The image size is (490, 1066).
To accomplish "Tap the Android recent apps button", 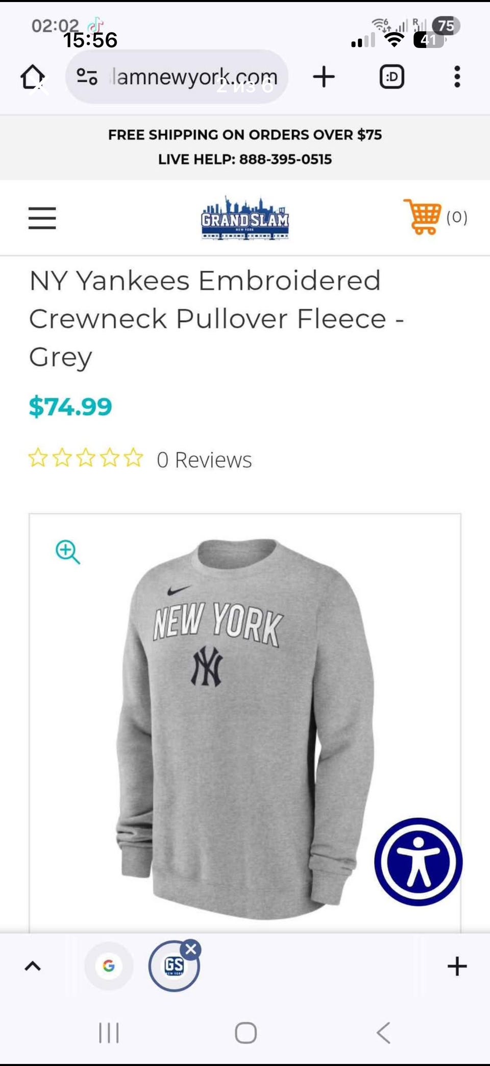I will pos(109,1033).
